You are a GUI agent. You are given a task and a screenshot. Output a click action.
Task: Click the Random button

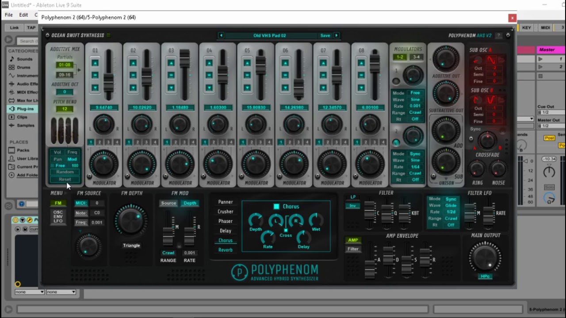coord(65,172)
